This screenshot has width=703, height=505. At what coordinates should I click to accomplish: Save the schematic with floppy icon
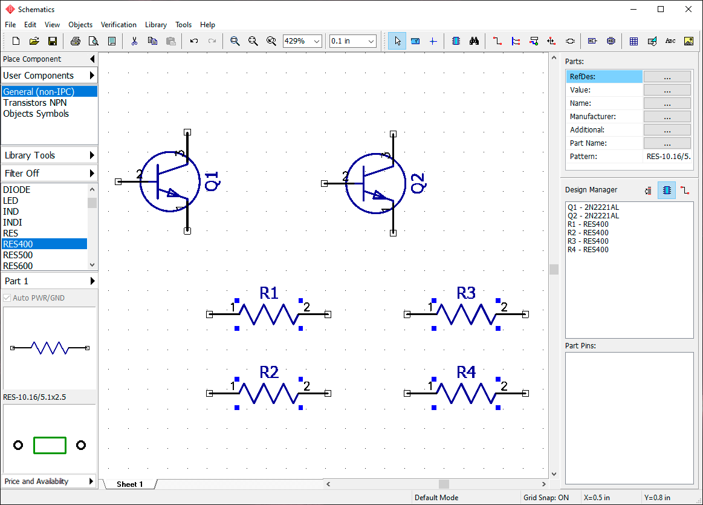[53, 41]
